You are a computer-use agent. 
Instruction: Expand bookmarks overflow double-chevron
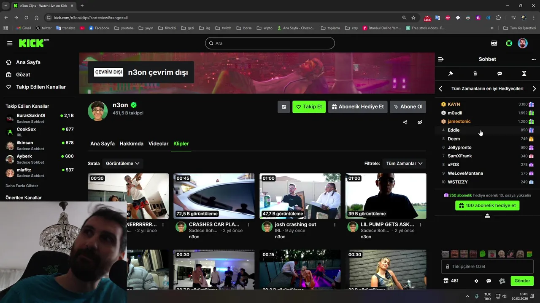coord(492,28)
